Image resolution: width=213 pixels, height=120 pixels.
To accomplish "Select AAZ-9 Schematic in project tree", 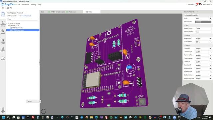I will tap(17, 28).
